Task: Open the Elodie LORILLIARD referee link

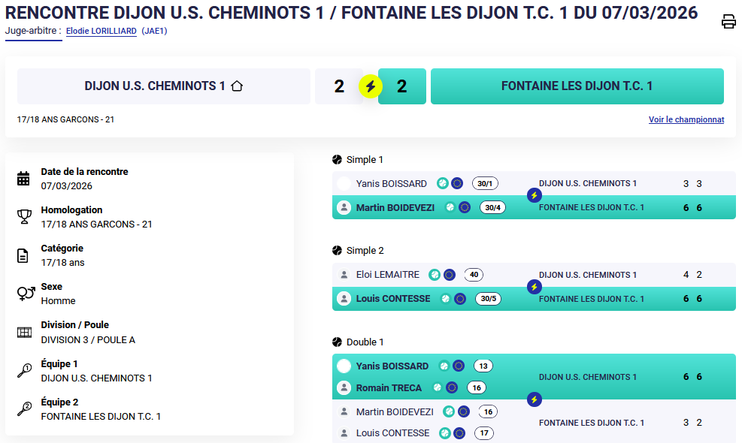Action: pos(101,32)
